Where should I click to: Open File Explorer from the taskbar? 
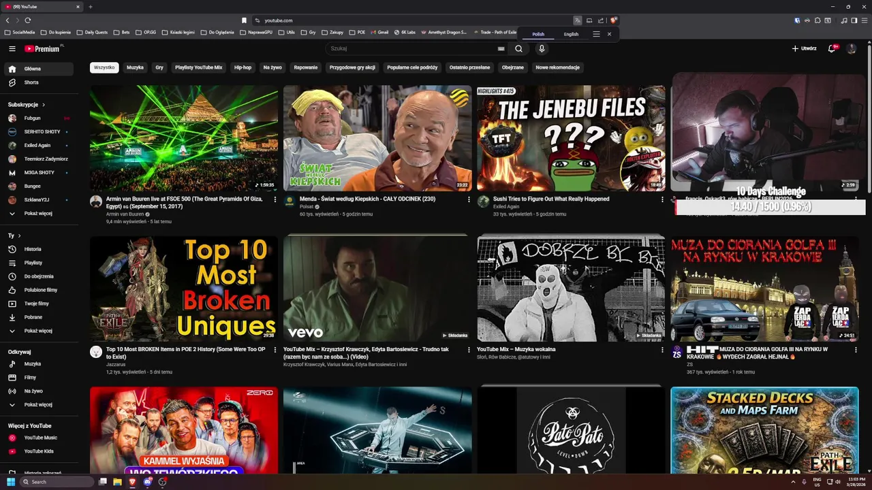[x=117, y=482]
